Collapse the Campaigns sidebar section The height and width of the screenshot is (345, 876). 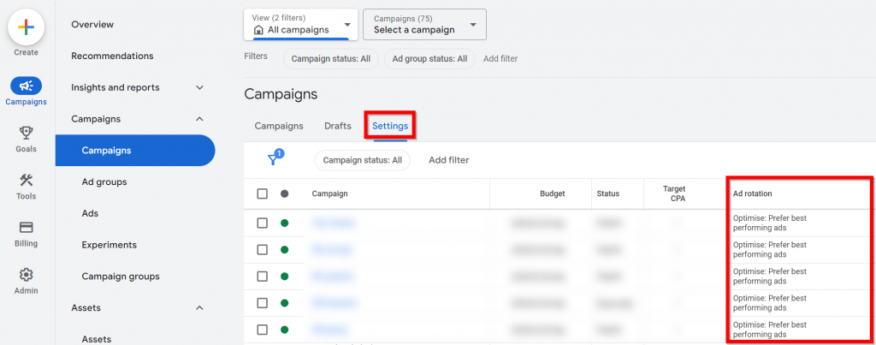[x=199, y=119]
